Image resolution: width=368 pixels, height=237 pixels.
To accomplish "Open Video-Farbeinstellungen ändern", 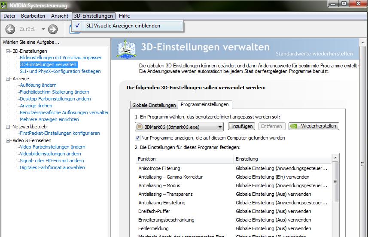I will coord(52,147).
